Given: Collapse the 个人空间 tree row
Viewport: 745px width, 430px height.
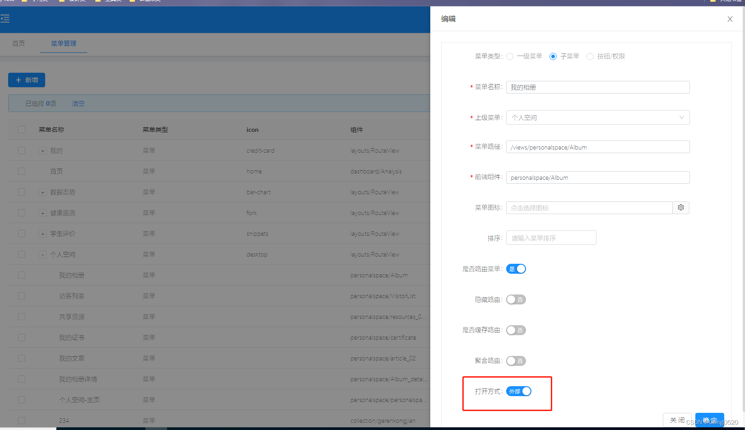Looking at the screenshot, I should tap(42, 255).
